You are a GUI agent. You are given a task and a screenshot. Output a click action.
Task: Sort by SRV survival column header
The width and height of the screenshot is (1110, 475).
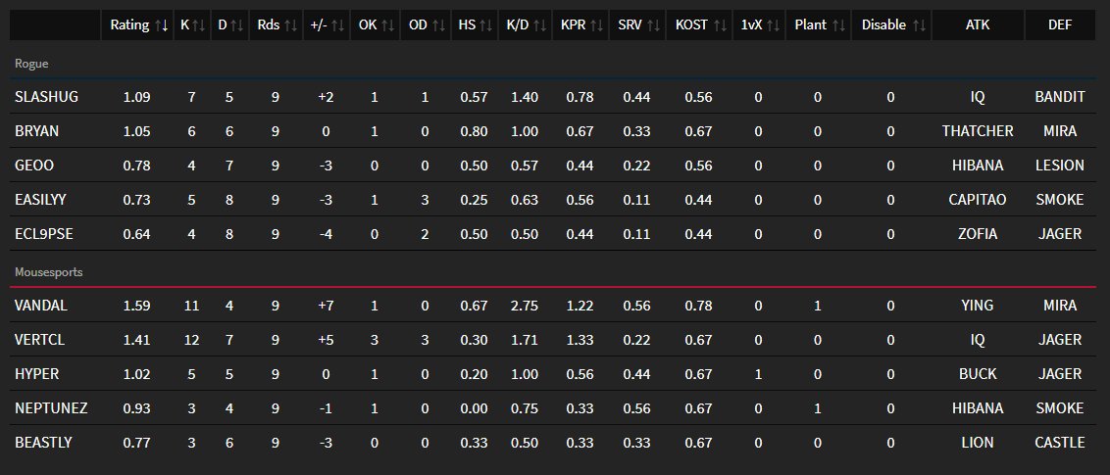641,24
